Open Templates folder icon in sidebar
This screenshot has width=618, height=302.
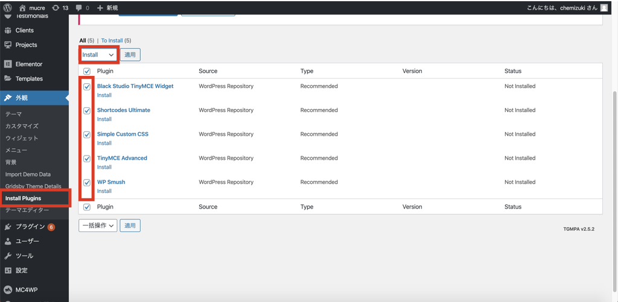pos(8,78)
